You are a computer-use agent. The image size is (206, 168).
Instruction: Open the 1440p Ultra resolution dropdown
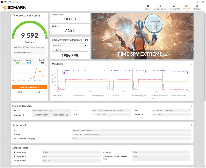click(x=70, y=50)
